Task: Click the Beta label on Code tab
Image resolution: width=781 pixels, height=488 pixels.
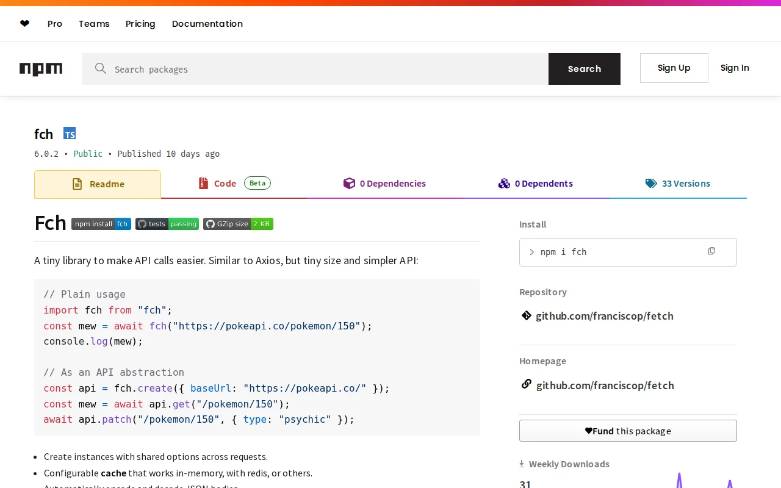Action: (257, 183)
